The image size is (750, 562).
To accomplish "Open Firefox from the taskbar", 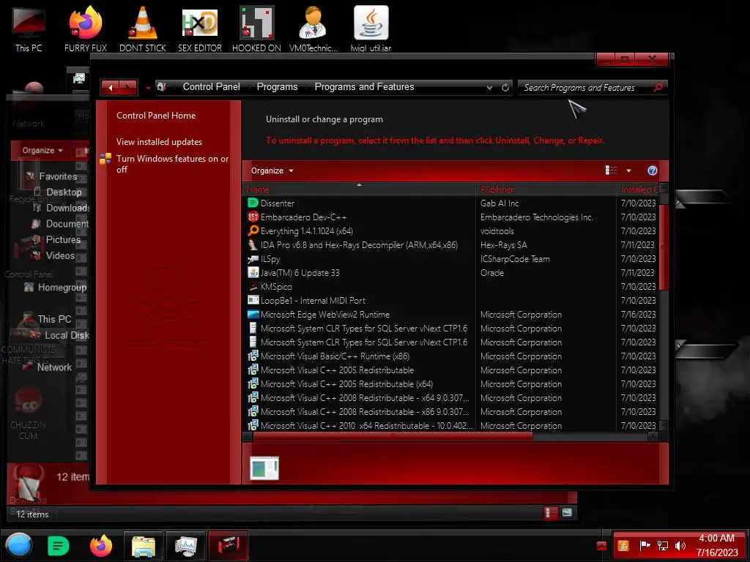I will 100,546.
